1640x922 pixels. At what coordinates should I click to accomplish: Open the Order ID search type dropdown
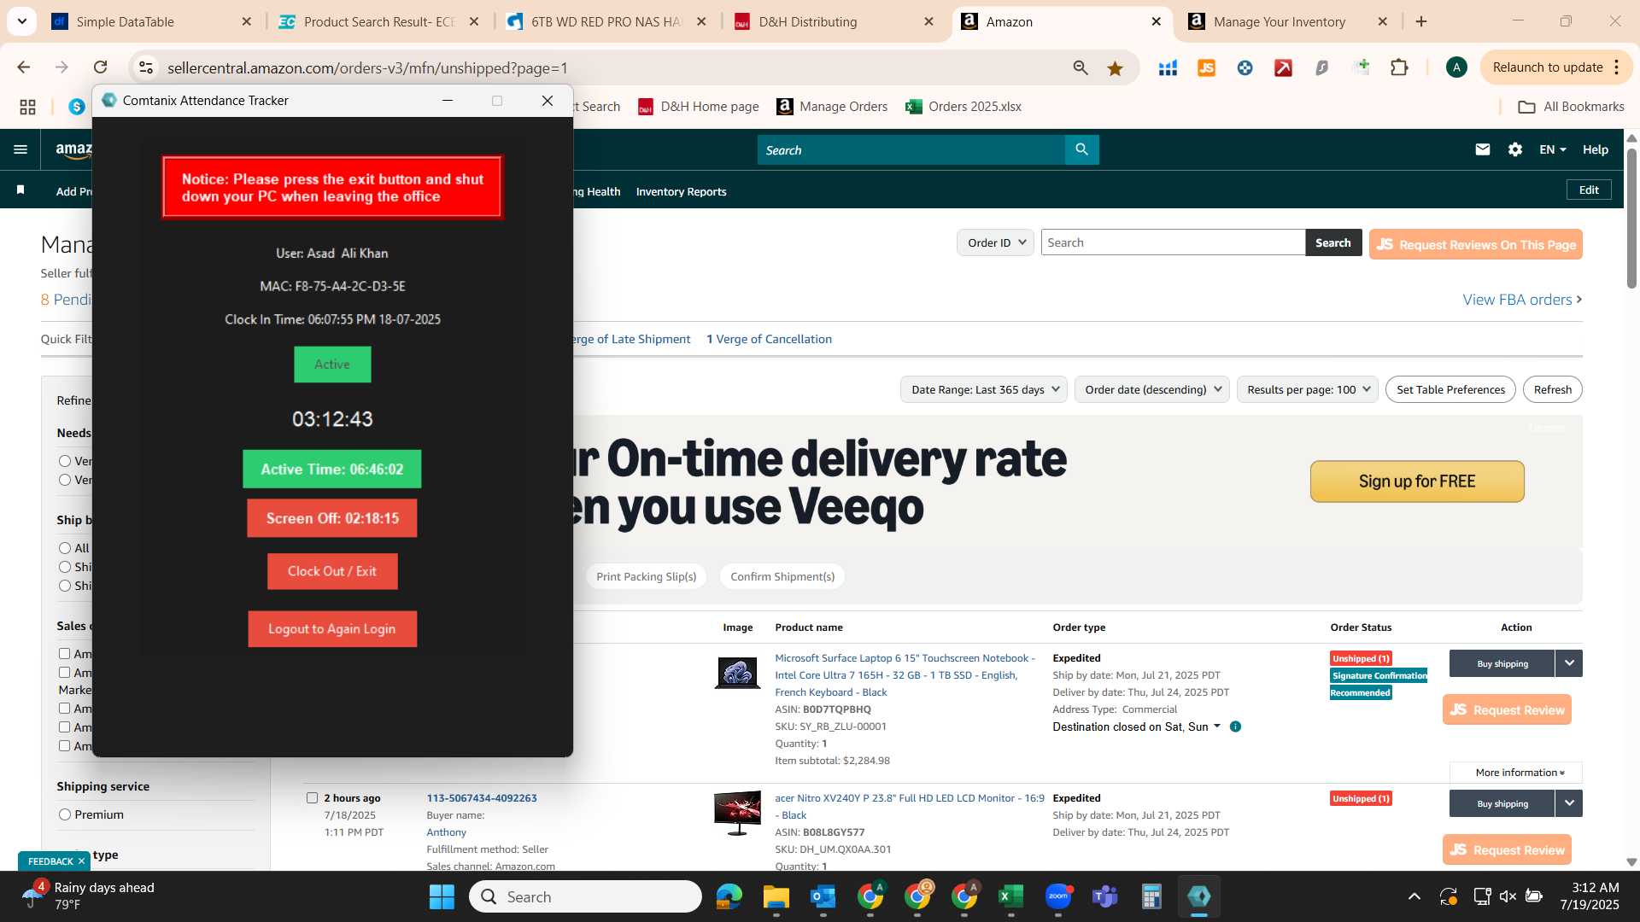click(x=996, y=242)
